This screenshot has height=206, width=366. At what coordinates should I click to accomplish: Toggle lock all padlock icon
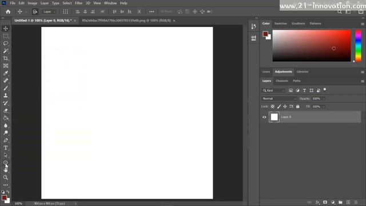(x=297, y=106)
